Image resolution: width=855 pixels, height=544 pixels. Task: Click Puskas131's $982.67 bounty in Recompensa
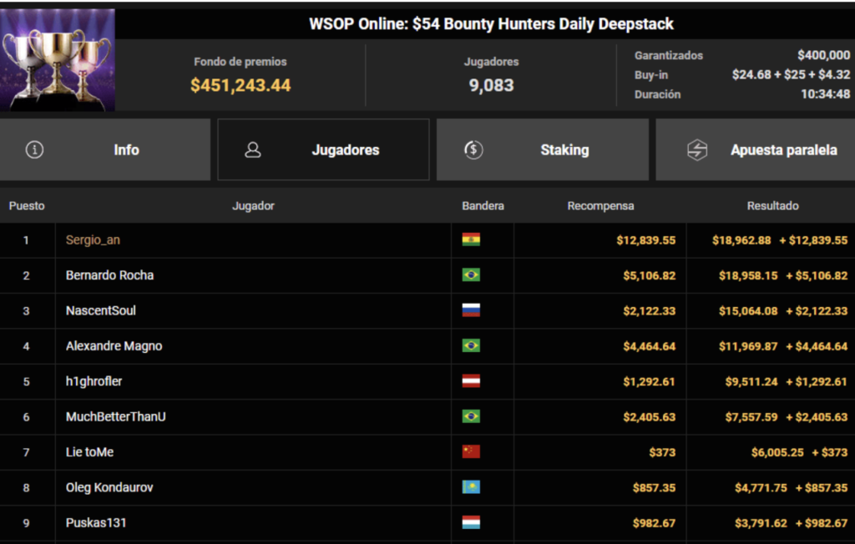coord(654,523)
